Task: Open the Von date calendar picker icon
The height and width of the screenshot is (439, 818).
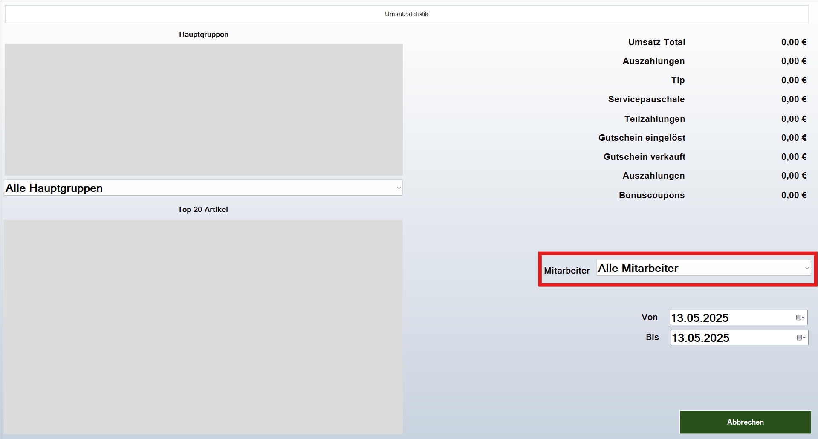Action: click(x=800, y=318)
